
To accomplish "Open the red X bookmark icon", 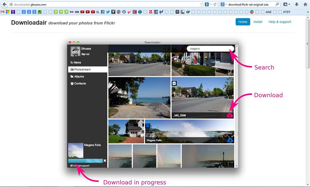I will (151, 12).
